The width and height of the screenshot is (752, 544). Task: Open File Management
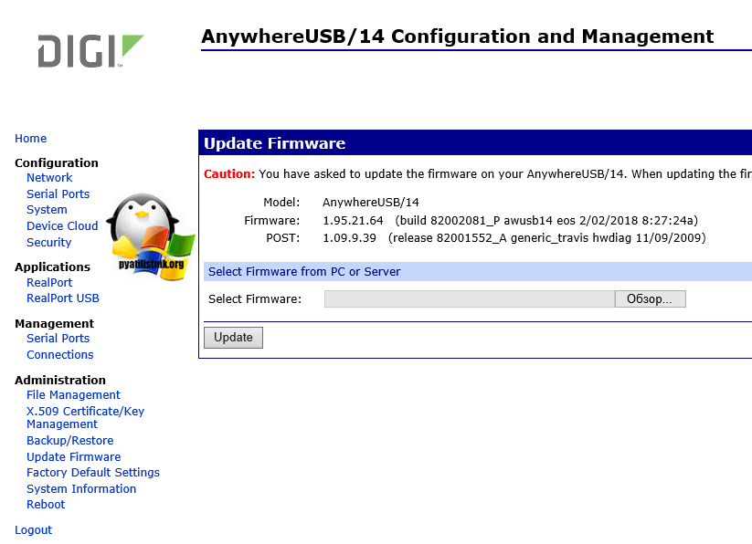(x=73, y=394)
